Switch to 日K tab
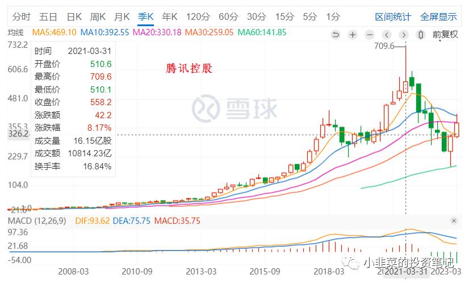This screenshot has width=469, height=283. pos(74,16)
